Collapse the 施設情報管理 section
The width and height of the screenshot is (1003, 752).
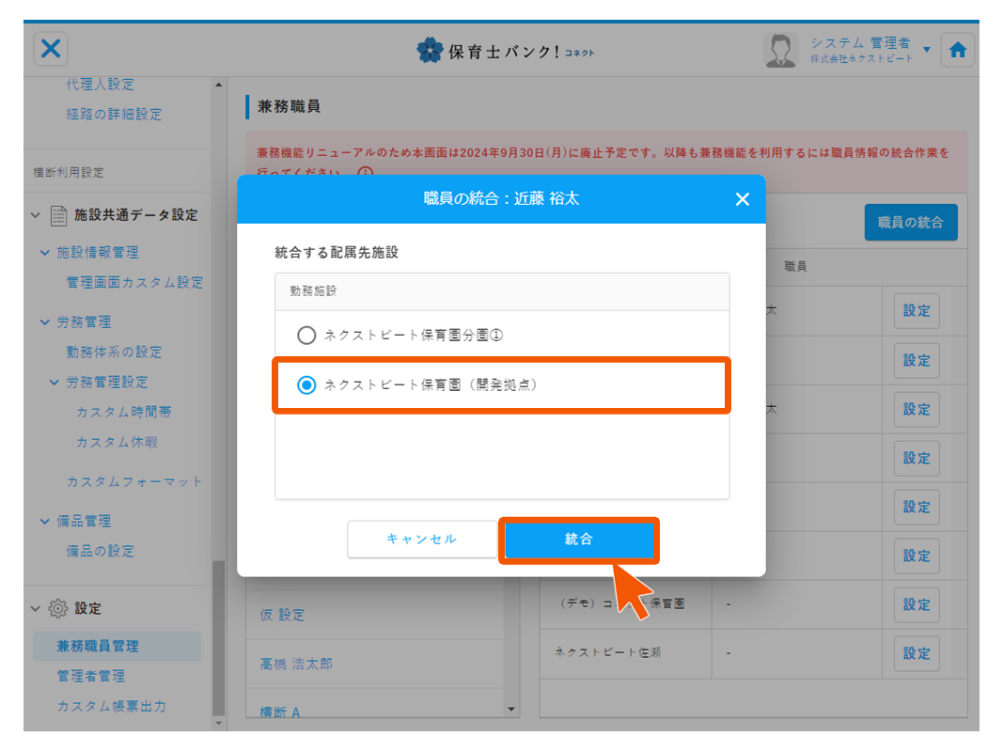(45, 253)
